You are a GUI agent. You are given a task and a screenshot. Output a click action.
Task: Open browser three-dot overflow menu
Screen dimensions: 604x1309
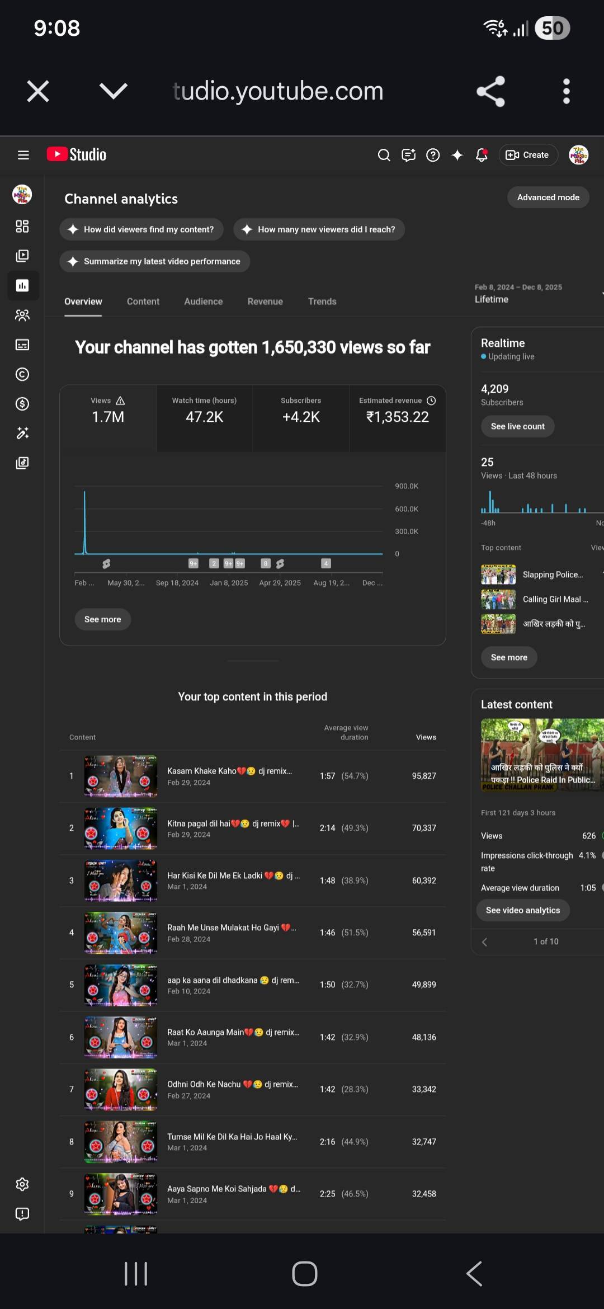(x=566, y=91)
